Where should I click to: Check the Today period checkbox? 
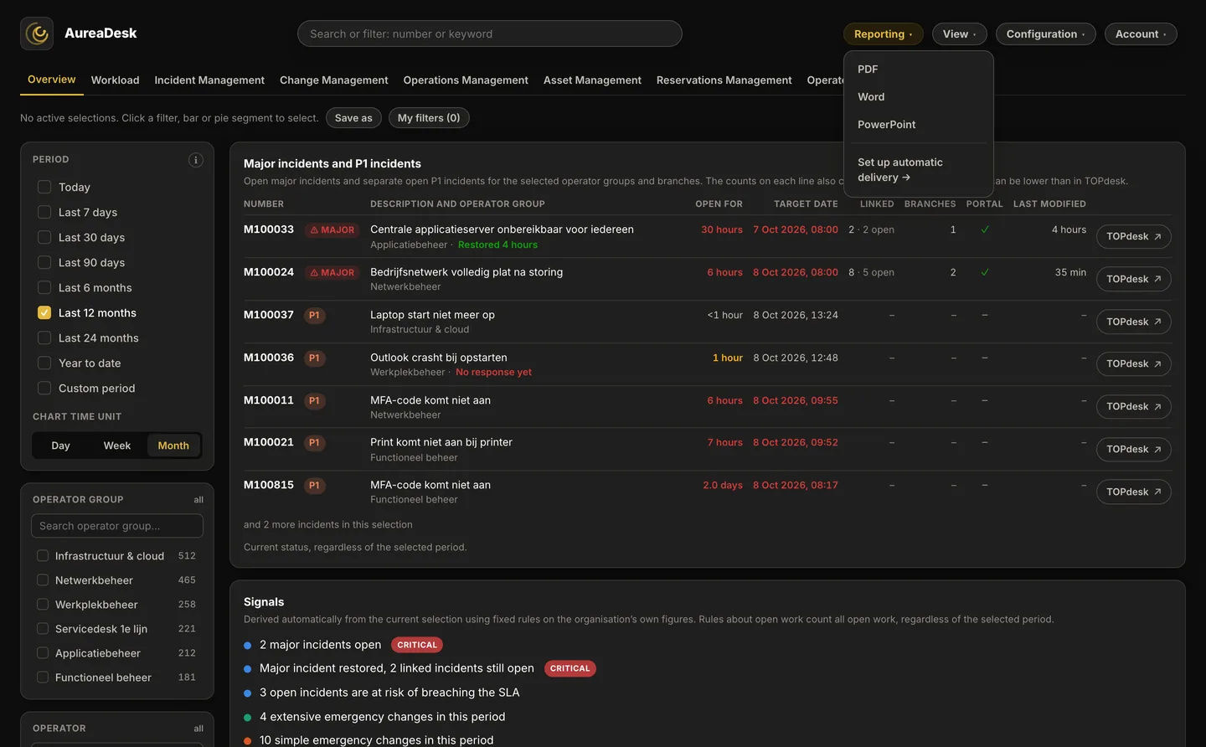tap(44, 187)
